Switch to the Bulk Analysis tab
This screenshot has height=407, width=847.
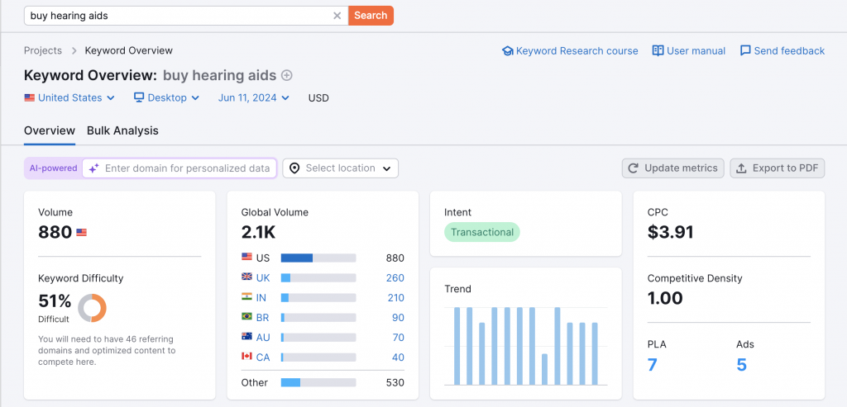tap(122, 130)
